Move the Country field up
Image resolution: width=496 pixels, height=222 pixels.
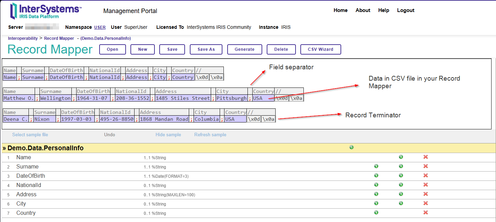[x=376, y=213]
